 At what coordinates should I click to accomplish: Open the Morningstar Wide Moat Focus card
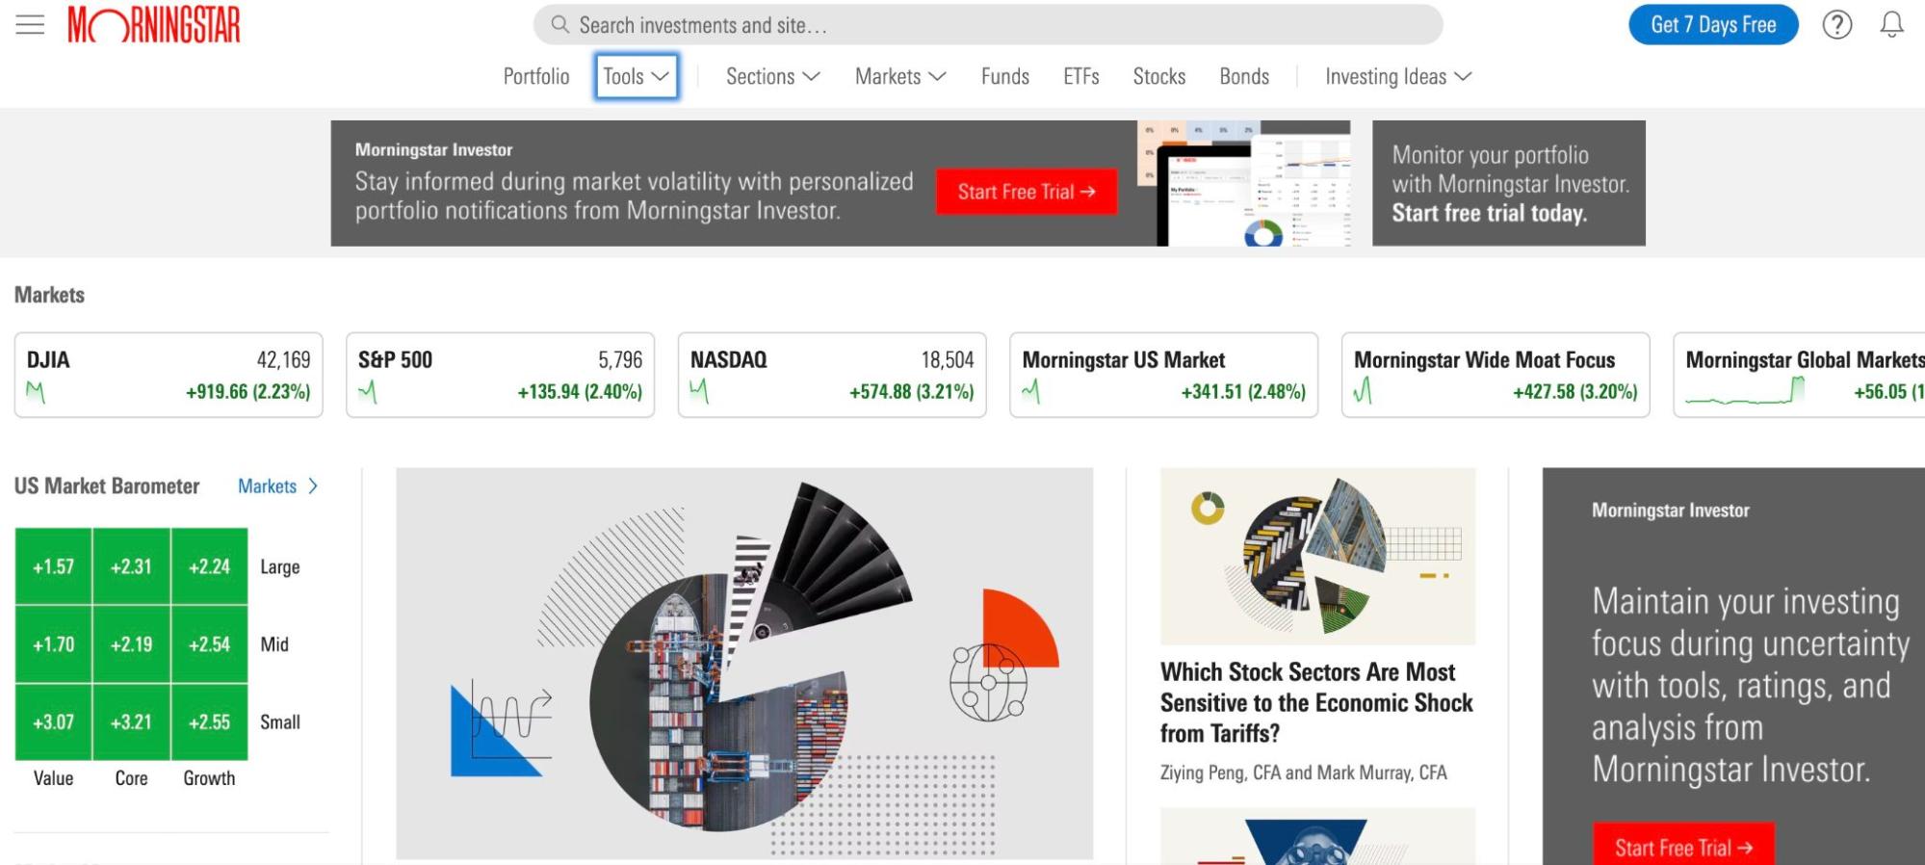1496,375
